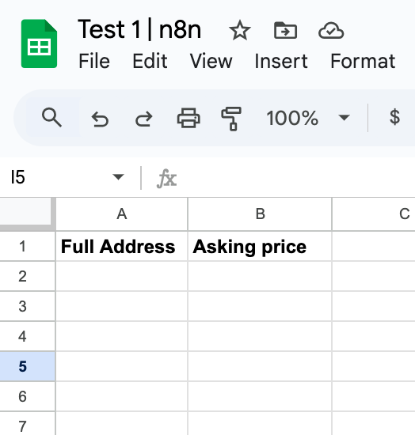Screen dimensions: 415x435
Task: Click the document title Test 1 | n8n
Action: tap(139, 29)
